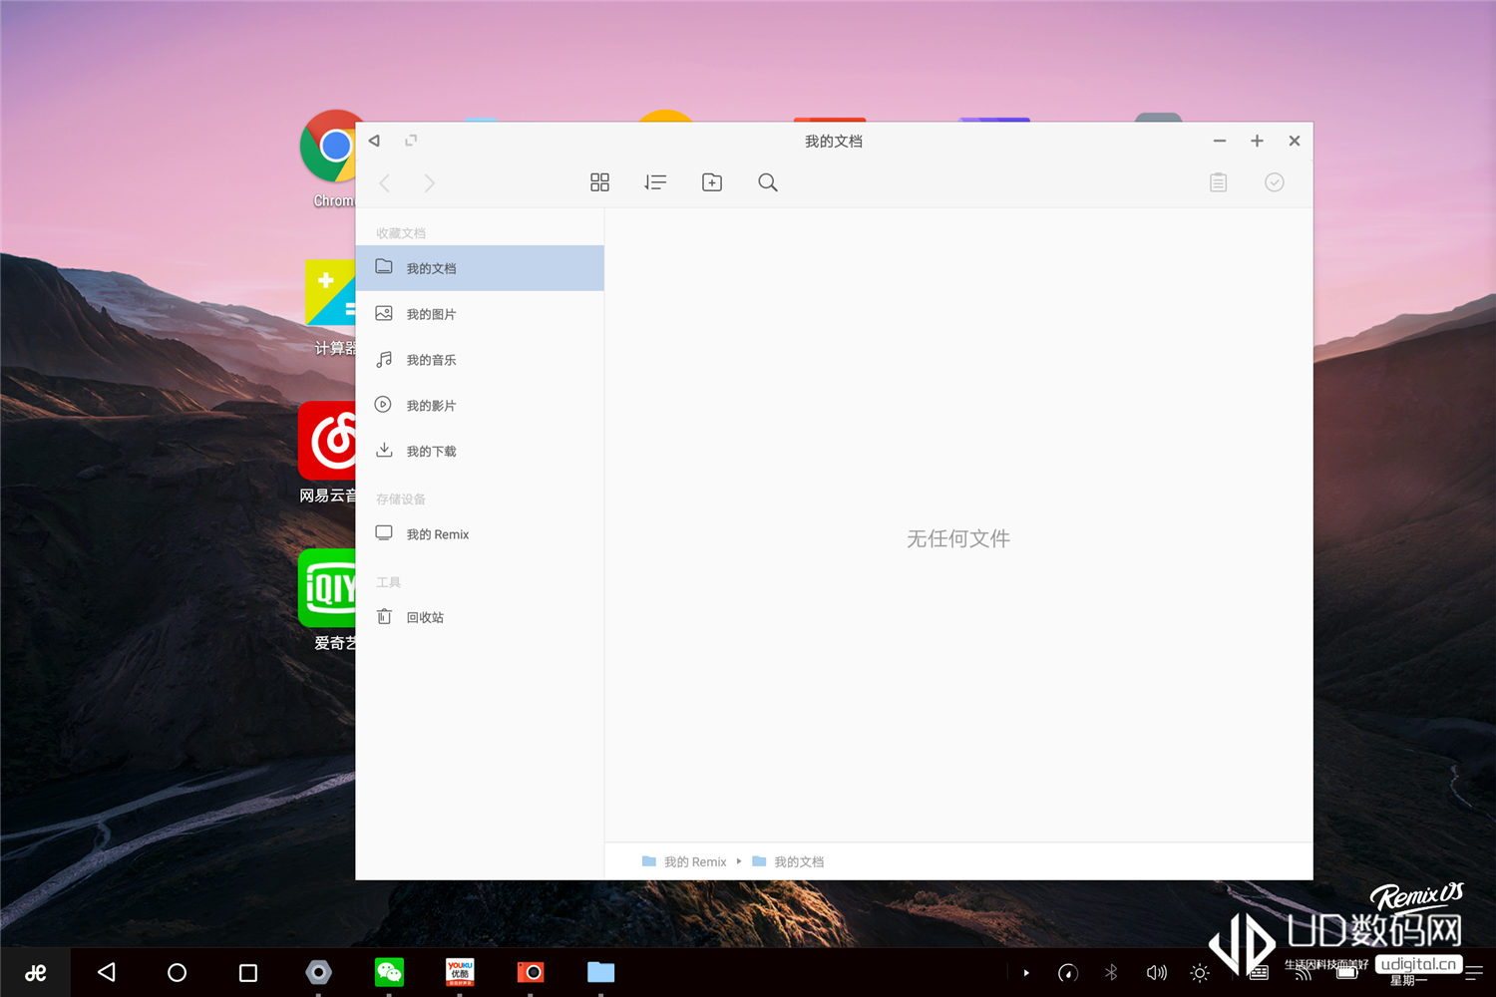The image size is (1496, 997).
Task: Click the file manager folder icon in taskbar
Action: click(601, 972)
